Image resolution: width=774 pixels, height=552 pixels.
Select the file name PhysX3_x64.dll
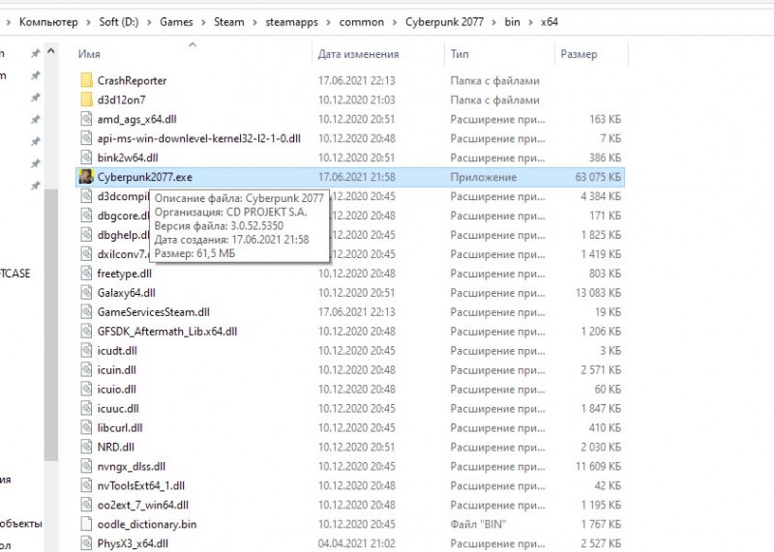click(x=133, y=543)
